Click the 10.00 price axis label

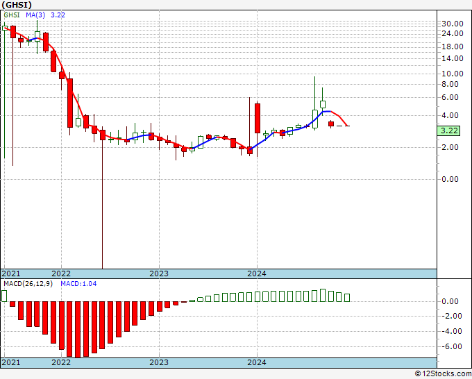click(x=452, y=74)
